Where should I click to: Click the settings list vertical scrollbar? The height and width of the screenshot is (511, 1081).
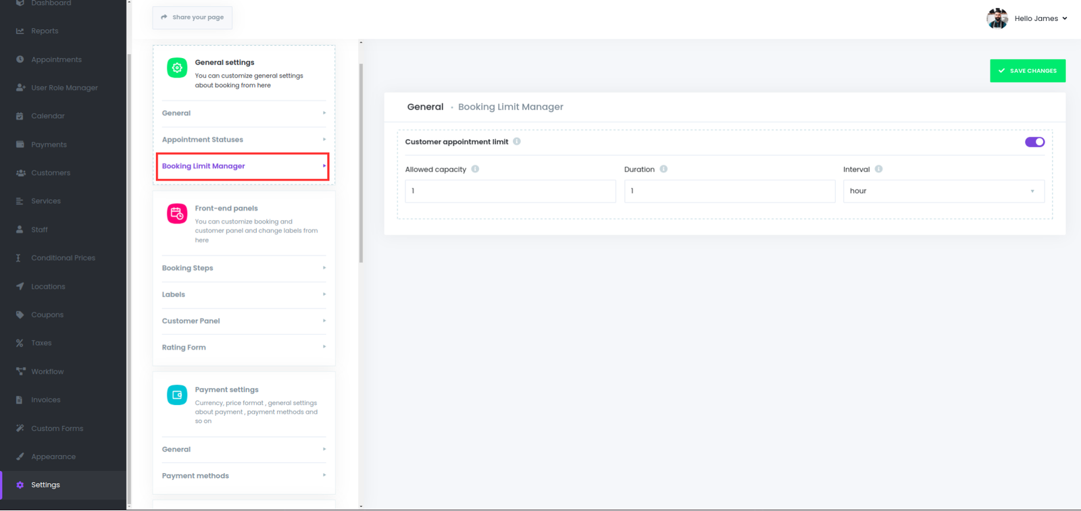coord(361,162)
